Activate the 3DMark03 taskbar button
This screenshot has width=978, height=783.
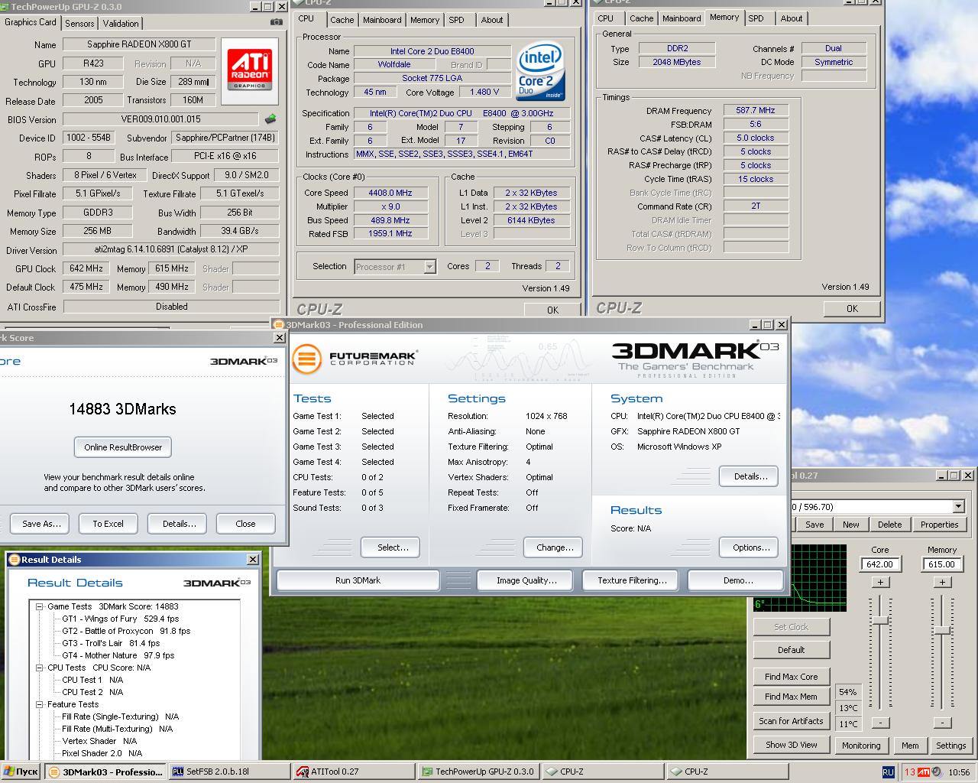[x=104, y=772]
